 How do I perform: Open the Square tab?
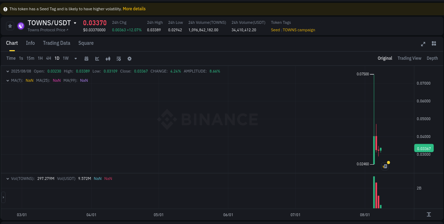coord(86,43)
